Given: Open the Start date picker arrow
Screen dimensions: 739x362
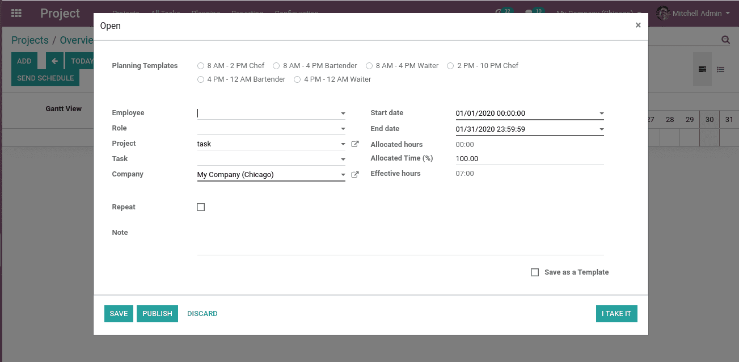Looking at the screenshot, I should point(601,113).
